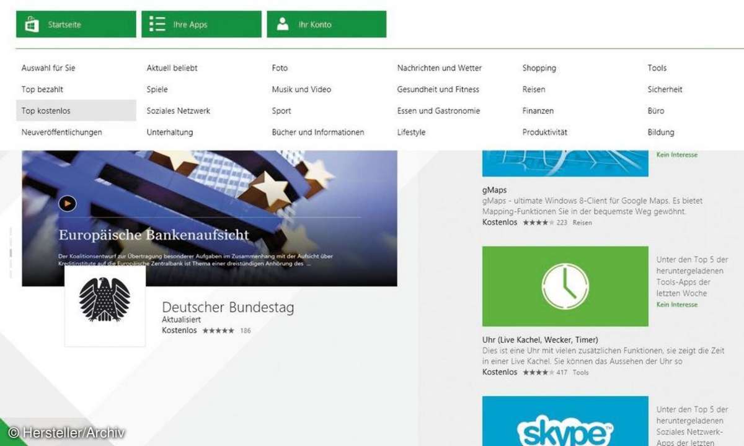Click Uhr (Live Kachel, Wecker, Timer) title
The height and width of the screenshot is (446, 744).
tap(540, 340)
